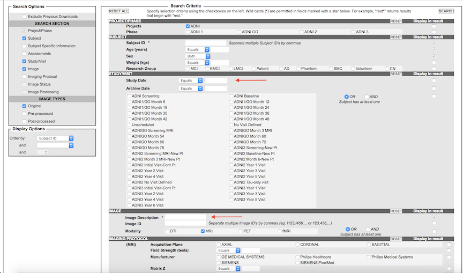This screenshot has width=463, height=273.
Task: Expand the Study Date comparison dropdown
Action: 191,80
